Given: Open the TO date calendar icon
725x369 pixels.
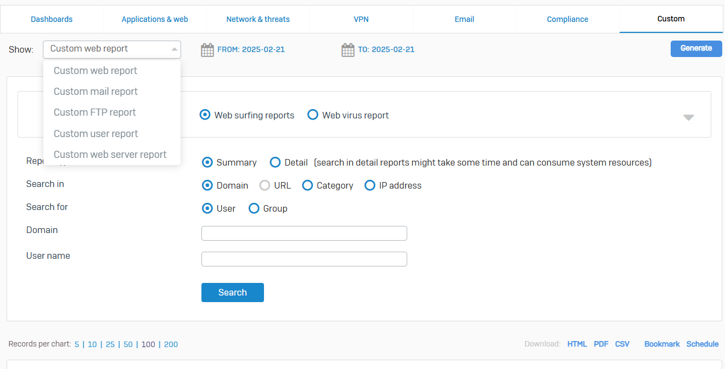Looking at the screenshot, I should pos(348,50).
